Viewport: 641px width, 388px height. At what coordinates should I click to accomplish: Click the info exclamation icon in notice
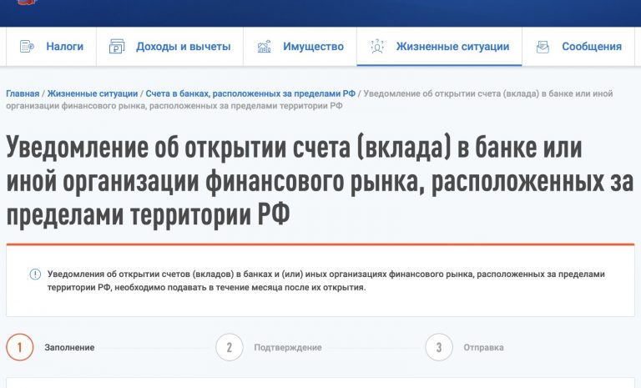pyautogui.click(x=36, y=275)
